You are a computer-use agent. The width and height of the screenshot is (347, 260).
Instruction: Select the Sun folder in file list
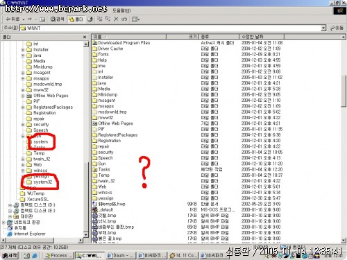(102, 164)
